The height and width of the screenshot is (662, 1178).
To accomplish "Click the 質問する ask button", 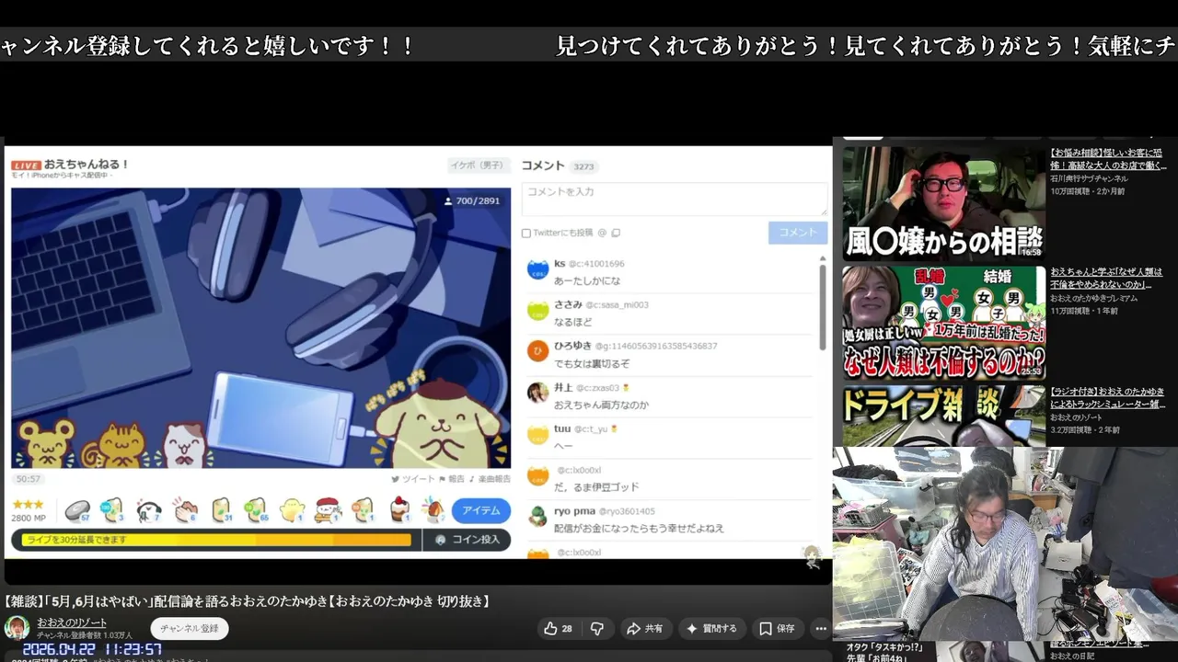I will (711, 629).
